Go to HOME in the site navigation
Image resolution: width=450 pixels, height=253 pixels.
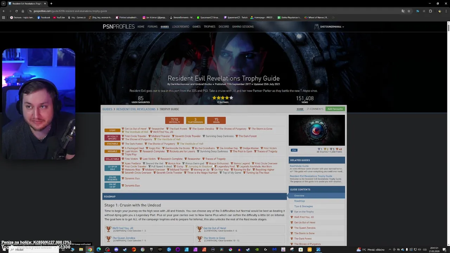pos(141,27)
